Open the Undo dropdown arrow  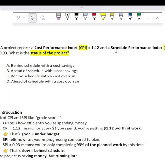(24, 18)
